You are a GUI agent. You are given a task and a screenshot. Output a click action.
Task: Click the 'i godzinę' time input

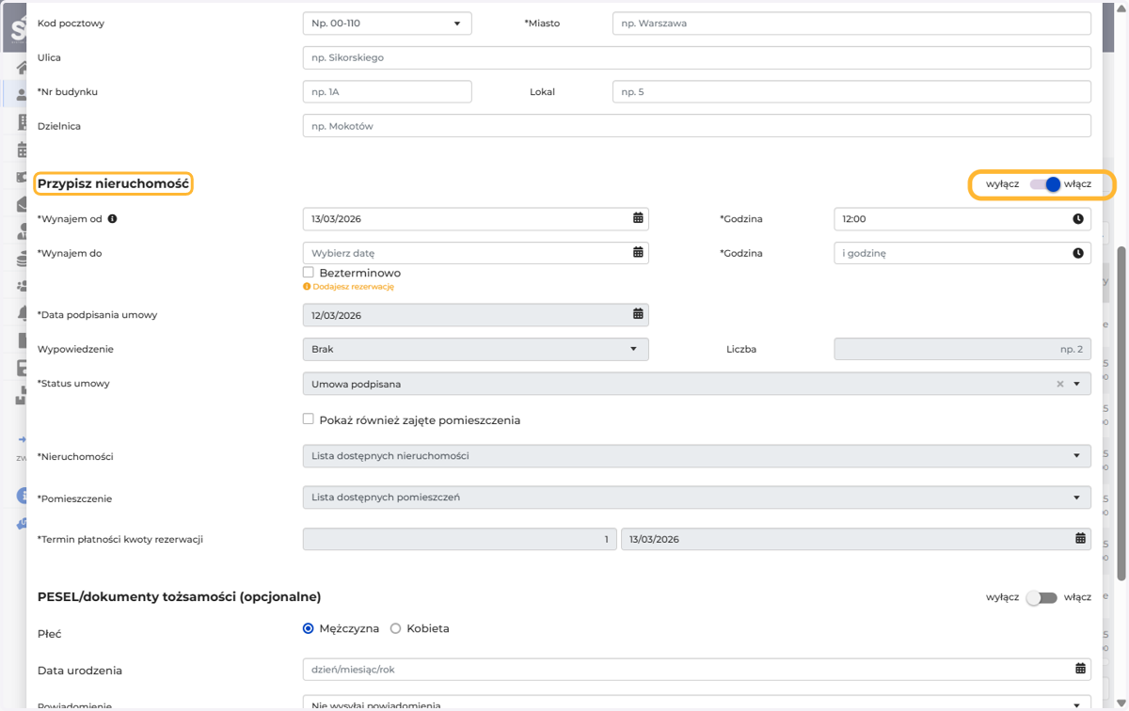coord(962,253)
